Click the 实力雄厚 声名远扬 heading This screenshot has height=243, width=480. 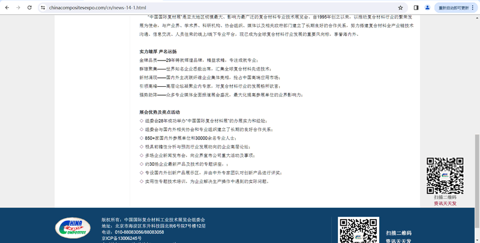[x=158, y=52]
